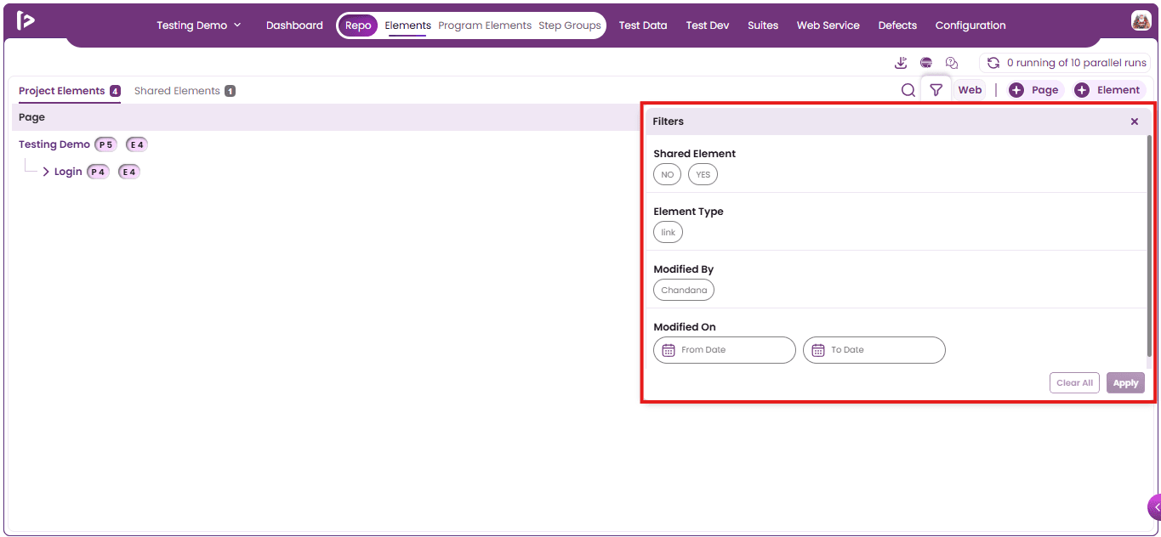Close the Filters panel with the X
This screenshot has width=1161, height=537.
click(1135, 122)
